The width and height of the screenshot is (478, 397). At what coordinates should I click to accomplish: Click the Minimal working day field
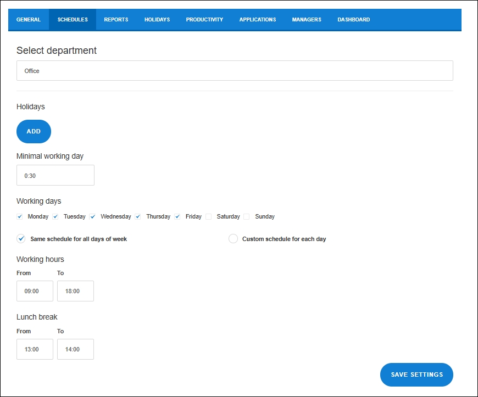click(55, 175)
